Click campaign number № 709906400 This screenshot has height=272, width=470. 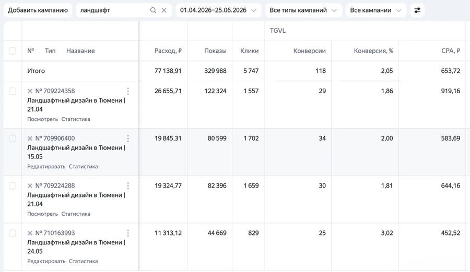point(55,138)
